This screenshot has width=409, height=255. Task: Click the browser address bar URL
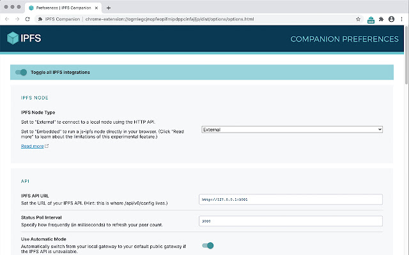tap(169, 19)
